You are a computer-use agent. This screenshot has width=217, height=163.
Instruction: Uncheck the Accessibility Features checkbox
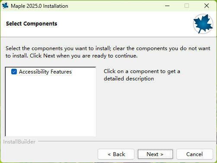[14, 72]
